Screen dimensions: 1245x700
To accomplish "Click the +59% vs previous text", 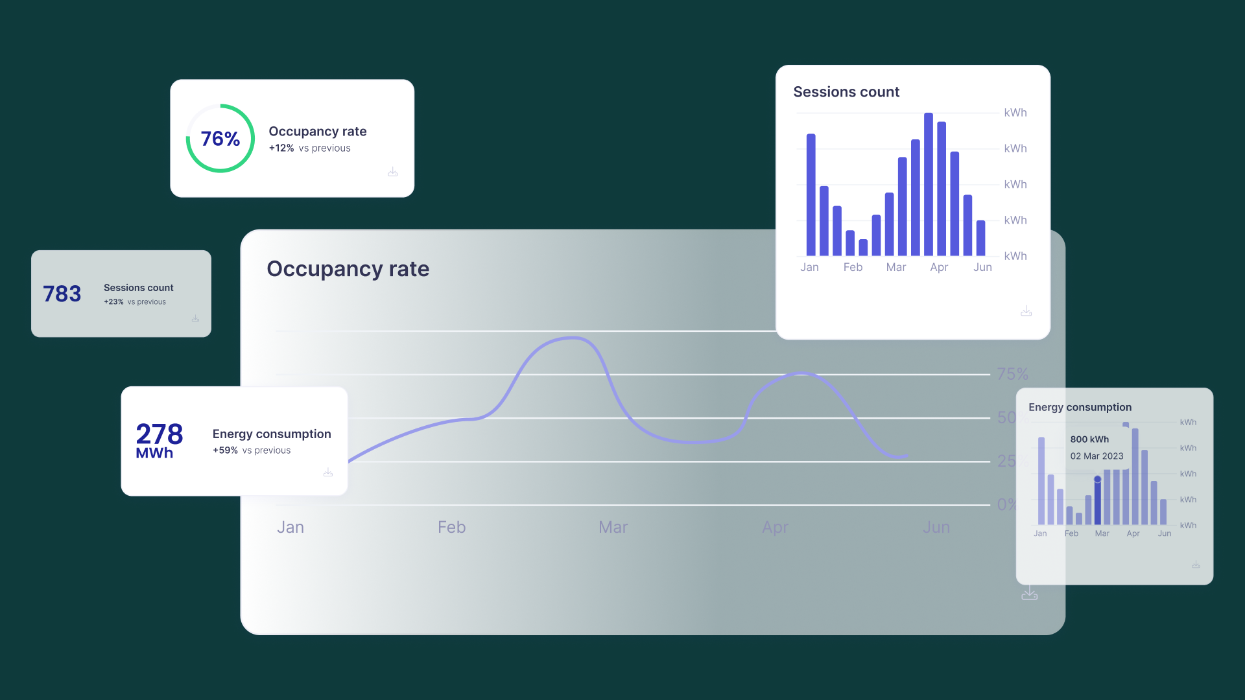I will tap(252, 450).
